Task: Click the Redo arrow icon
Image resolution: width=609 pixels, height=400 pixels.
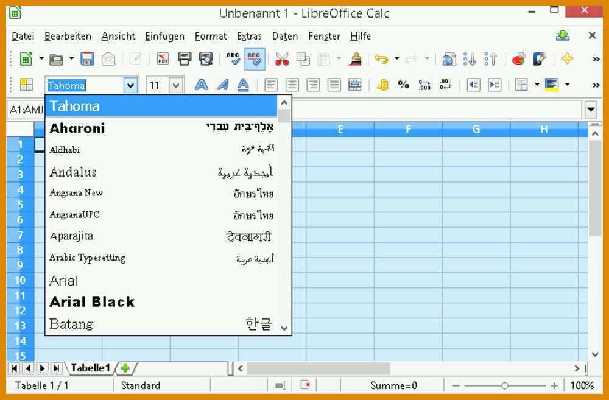Action: pos(412,59)
